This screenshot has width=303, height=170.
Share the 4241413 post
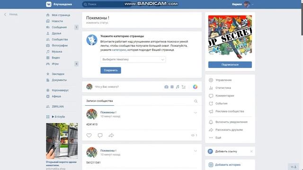click(x=111, y=136)
